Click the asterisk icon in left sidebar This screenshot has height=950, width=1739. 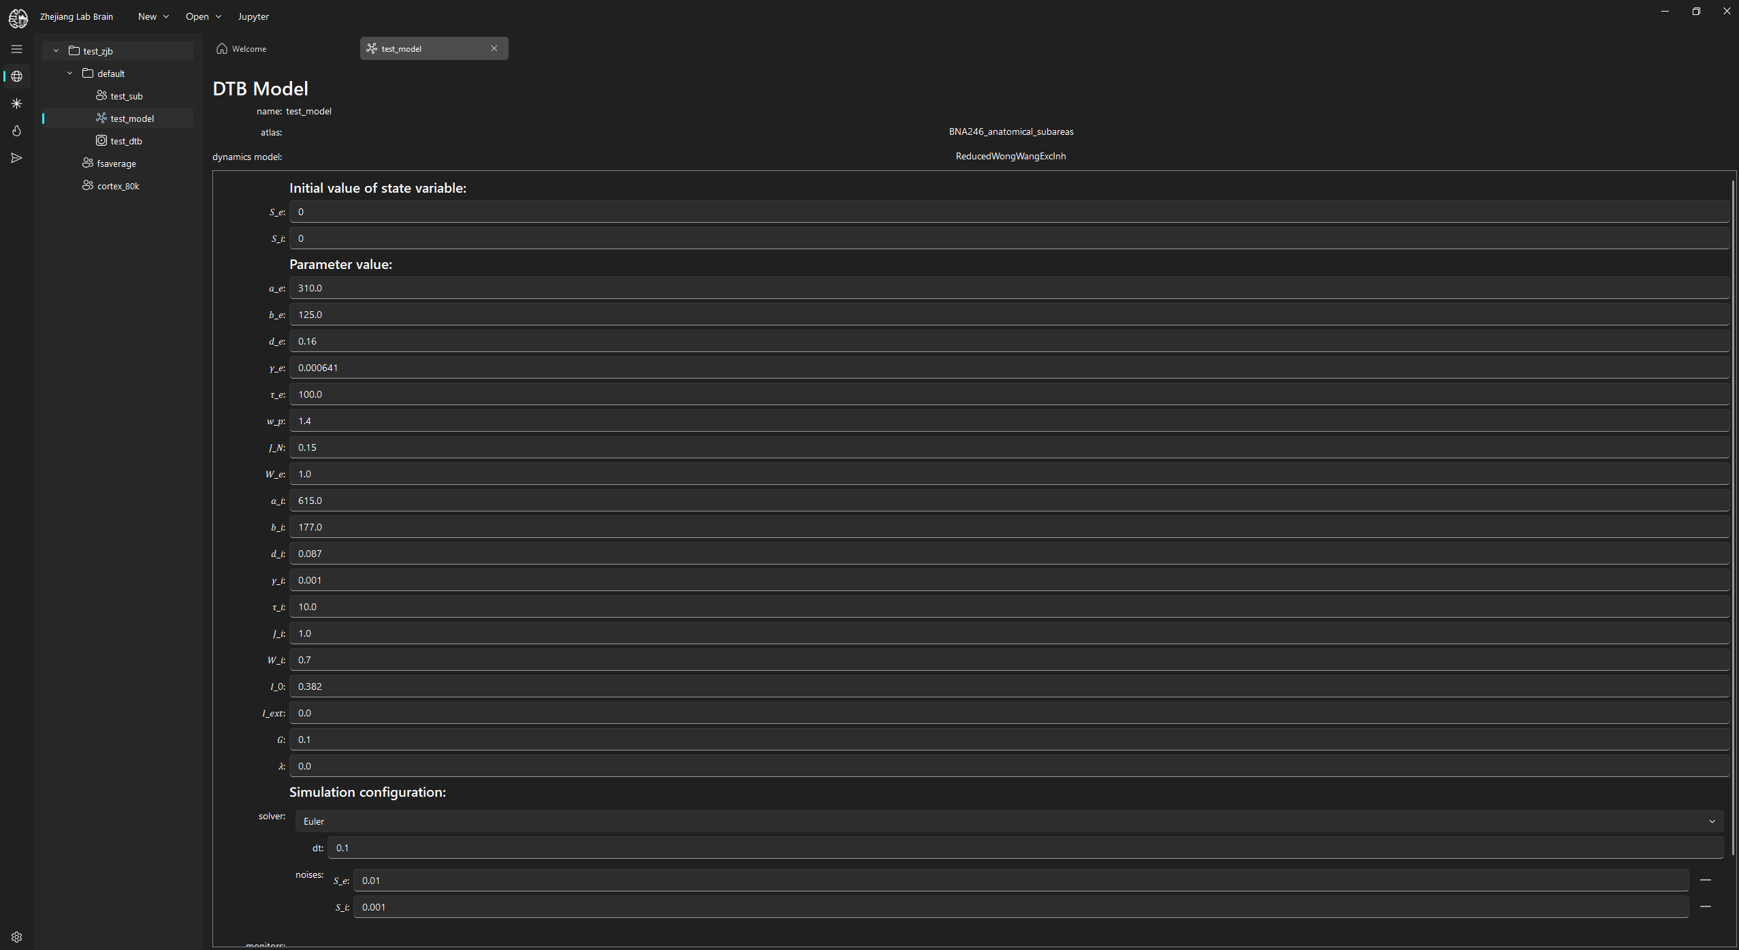[16, 104]
